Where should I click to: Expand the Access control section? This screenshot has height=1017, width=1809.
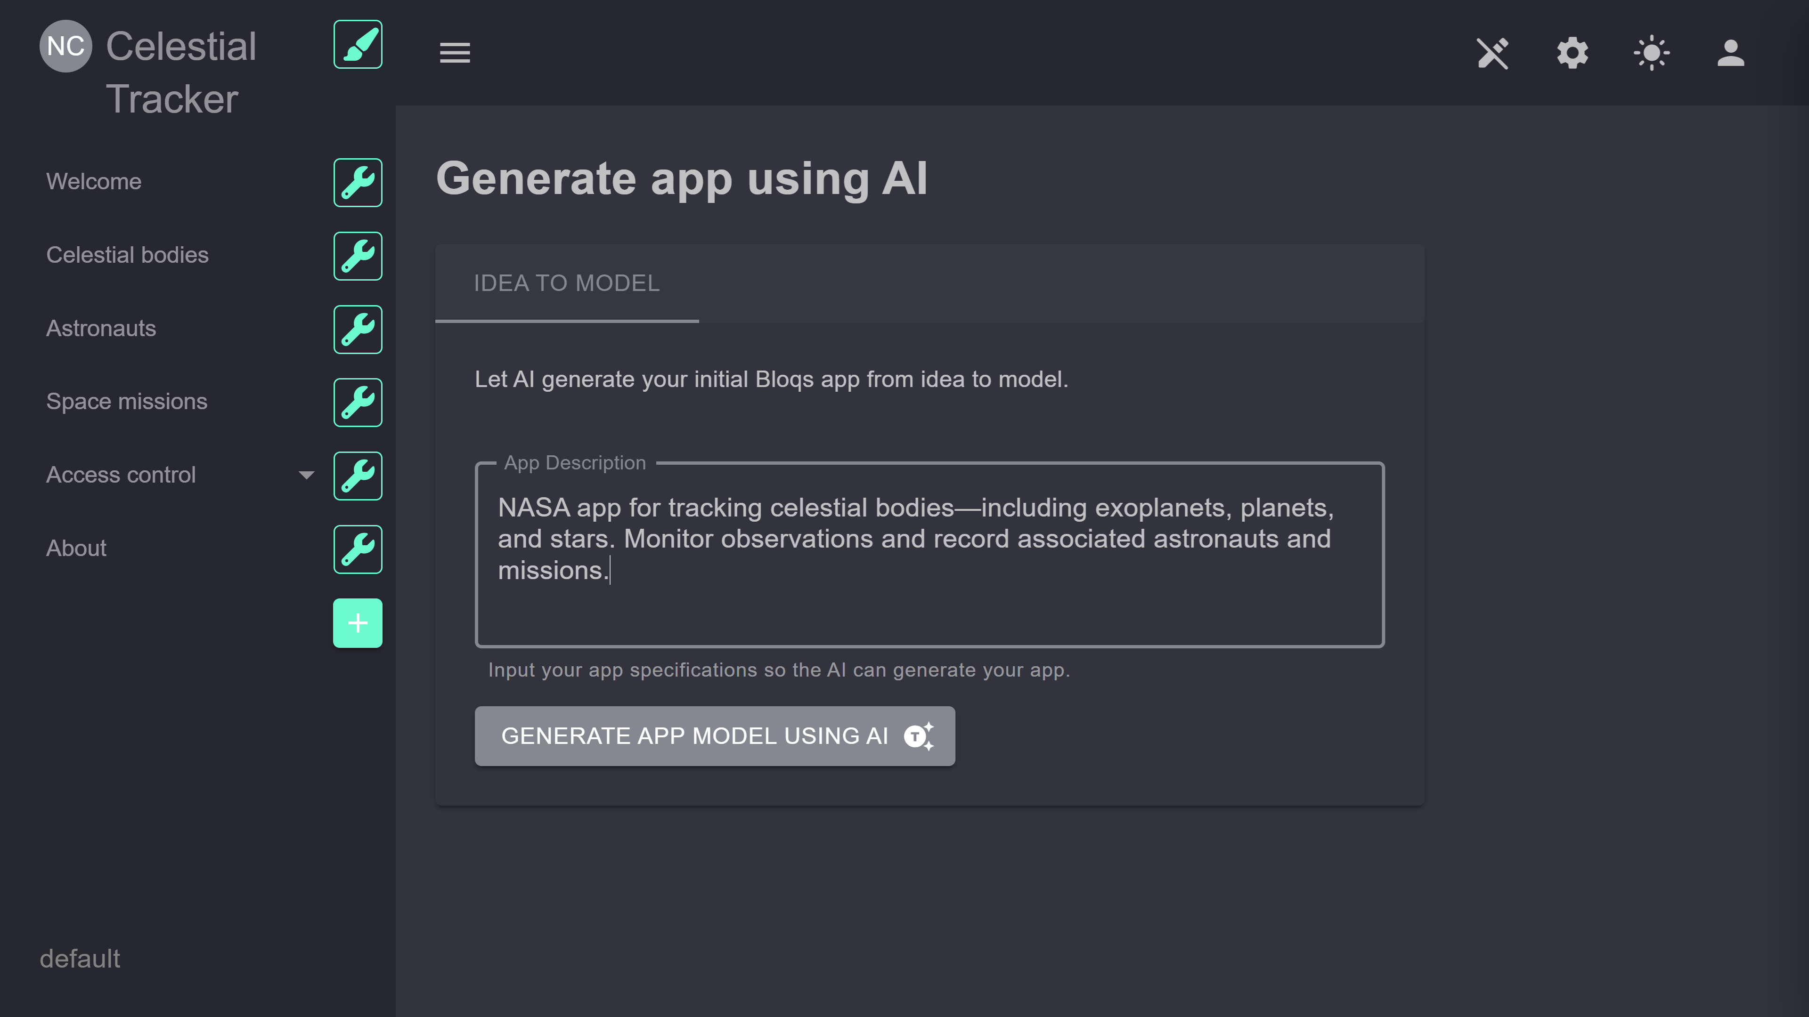306,475
